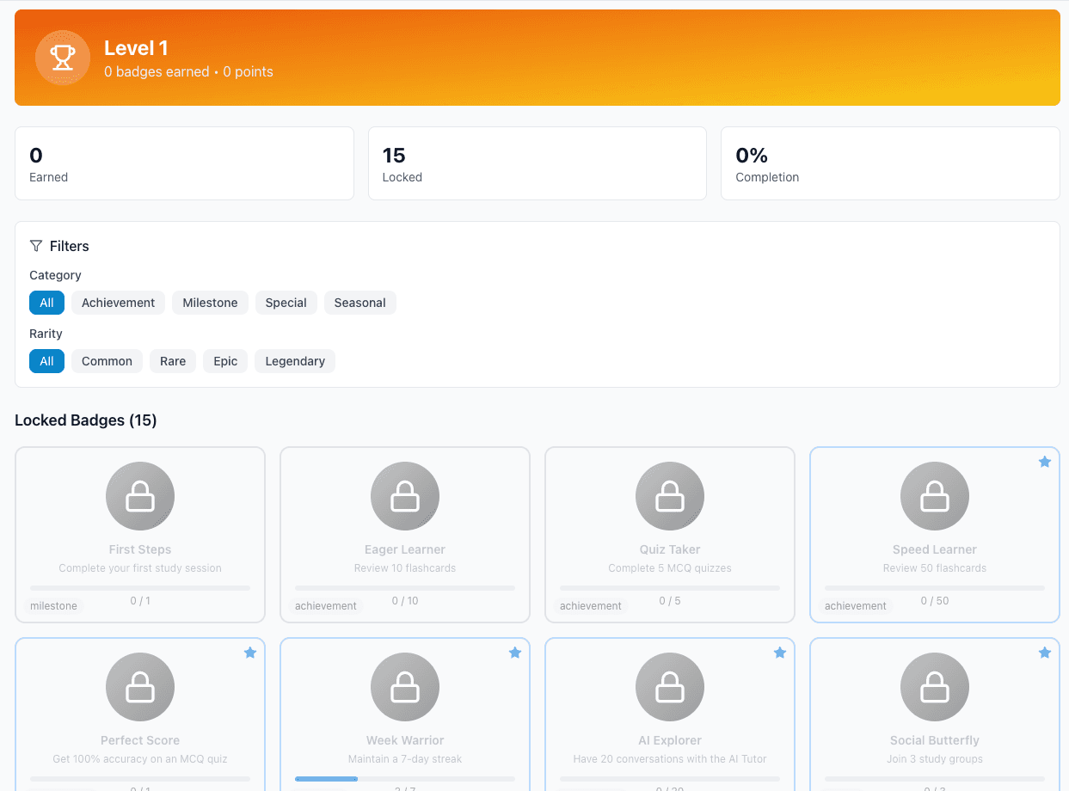Enable the Legendary rarity filter

point(294,361)
